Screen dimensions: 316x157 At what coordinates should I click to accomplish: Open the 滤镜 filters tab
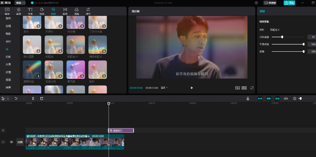[x=77, y=12]
